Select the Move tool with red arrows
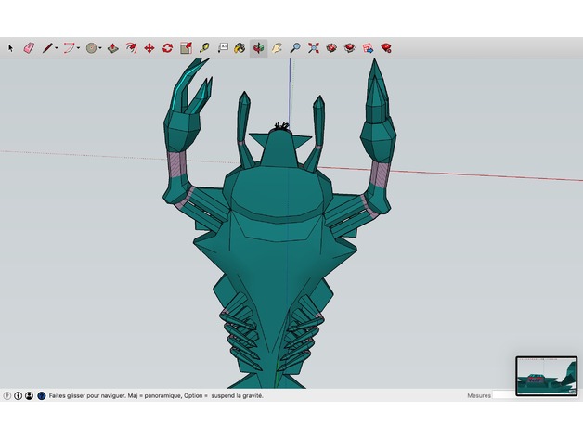Screen dimensions: 583x438 [149, 47]
